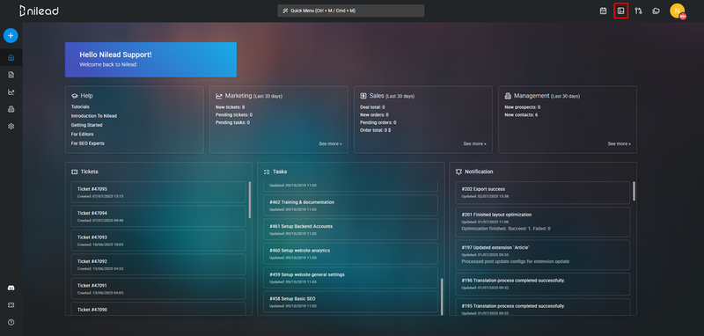Screen dimensions: 704x336
Task: Open the For SEO Experts tutorial
Action: click(87, 143)
